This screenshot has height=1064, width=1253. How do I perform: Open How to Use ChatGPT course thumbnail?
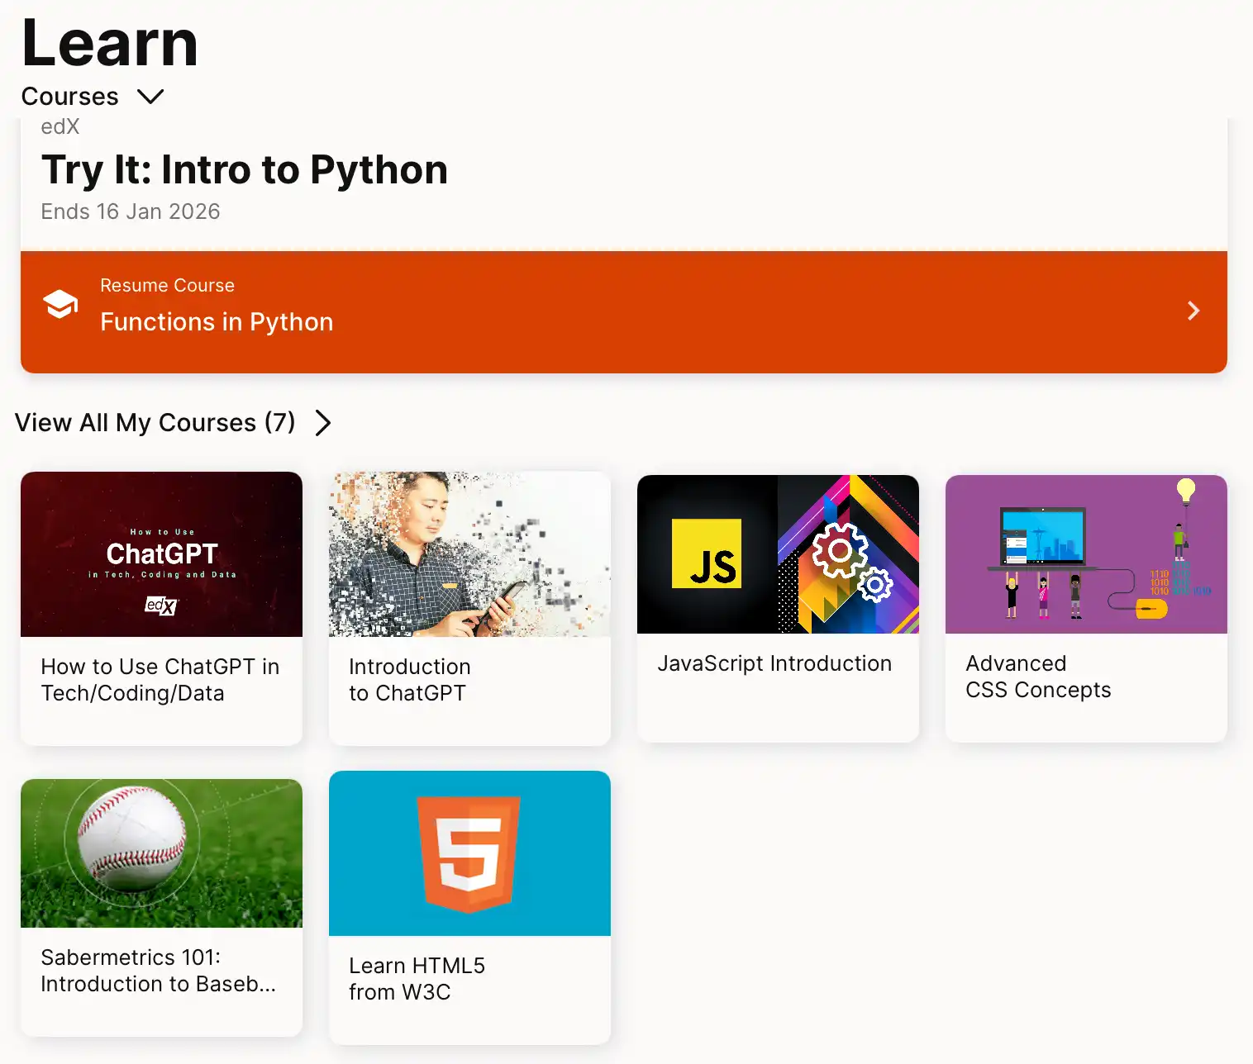coord(161,554)
